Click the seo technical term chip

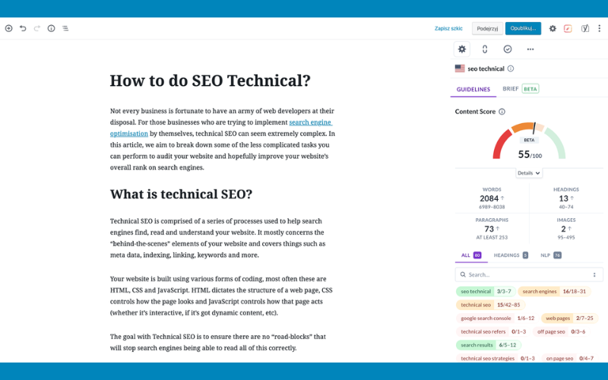click(x=486, y=291)
